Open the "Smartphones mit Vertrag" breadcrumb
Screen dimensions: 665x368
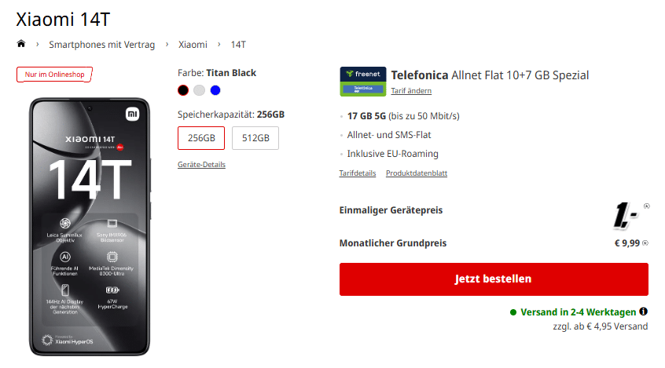pyautogui.click(x=101, y=45)
